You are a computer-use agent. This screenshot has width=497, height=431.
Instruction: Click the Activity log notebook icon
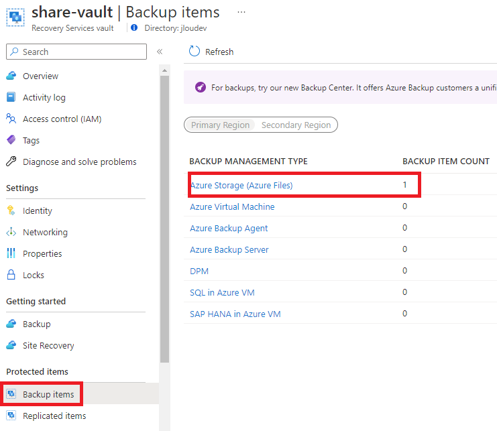tap(11, 97)
